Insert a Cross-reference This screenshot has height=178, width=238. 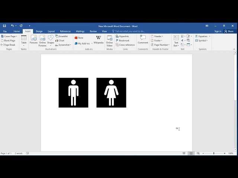coord(125,45)
